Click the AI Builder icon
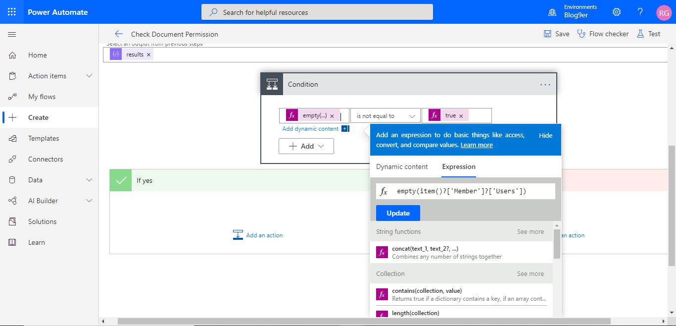Image resolution: width=676 pixels, height=326 pixels. tap(12, 201)
